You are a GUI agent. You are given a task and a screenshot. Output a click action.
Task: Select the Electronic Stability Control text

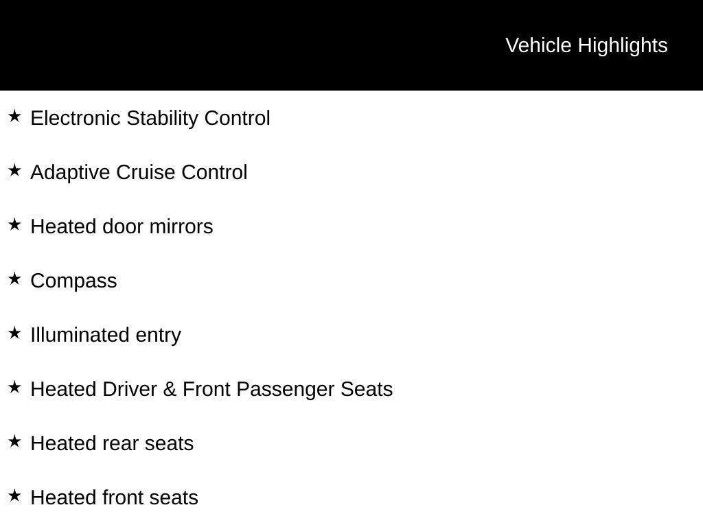point(150,118)
